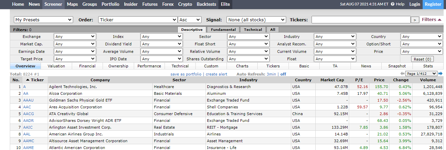Viewport: 446px width, 150px height.
Task: Sort table by Ticker column header
Action: click(x=35, y=80)
